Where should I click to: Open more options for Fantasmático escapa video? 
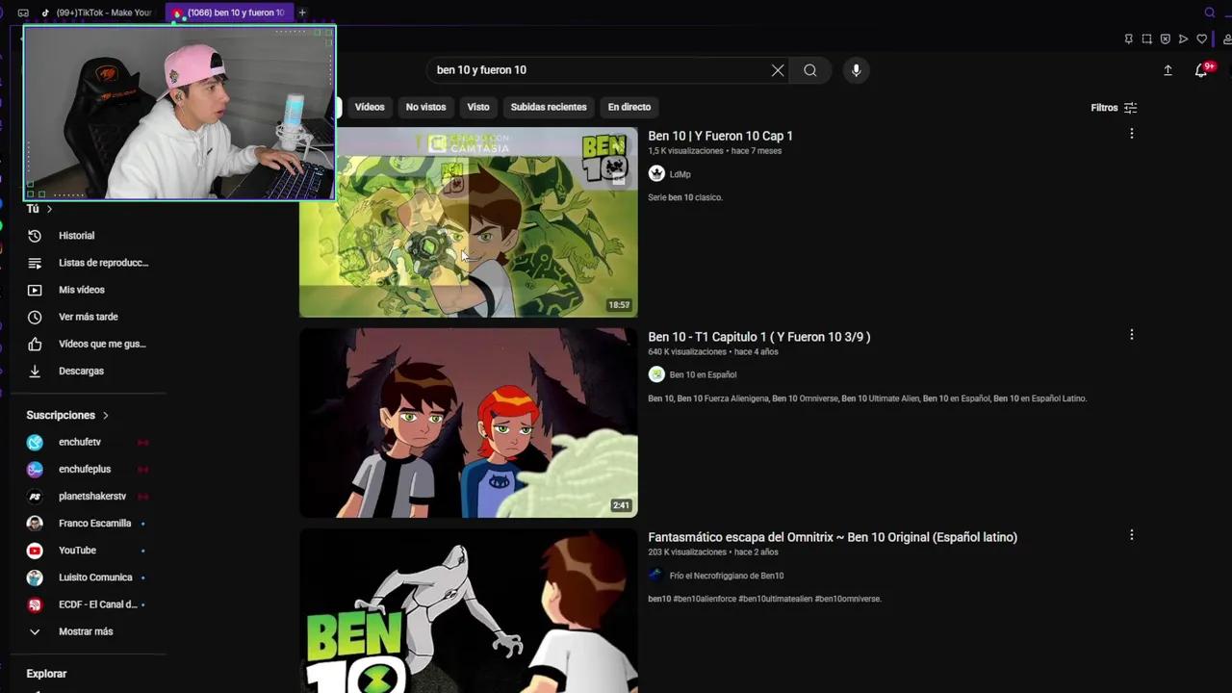tap(1131, 535)
